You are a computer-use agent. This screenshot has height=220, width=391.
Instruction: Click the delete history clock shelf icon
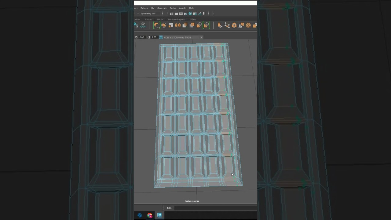click(136, 25)
